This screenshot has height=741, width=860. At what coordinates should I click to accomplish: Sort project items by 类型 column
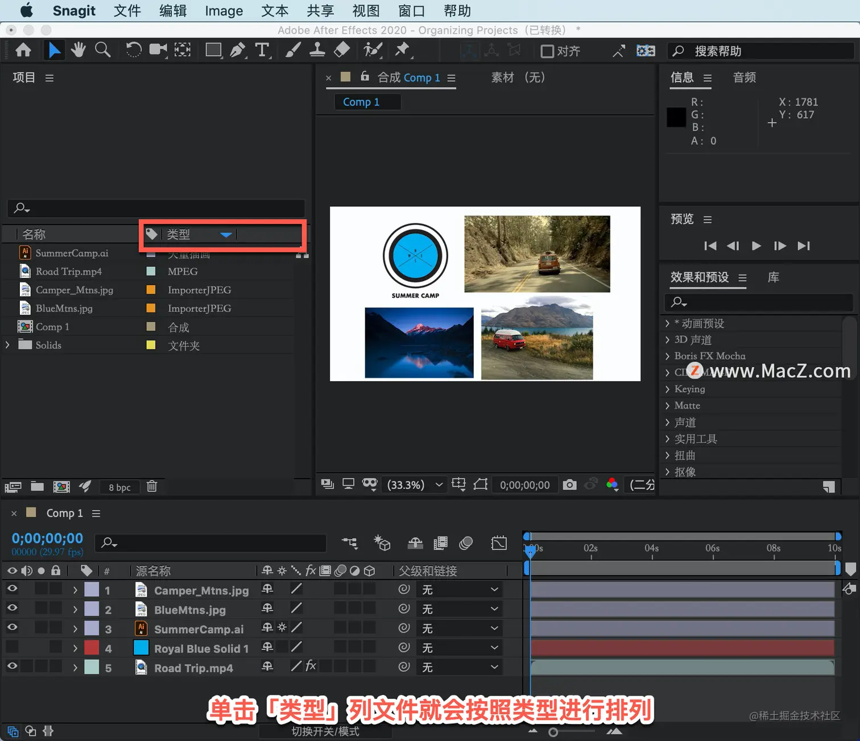tap(179, 234)
